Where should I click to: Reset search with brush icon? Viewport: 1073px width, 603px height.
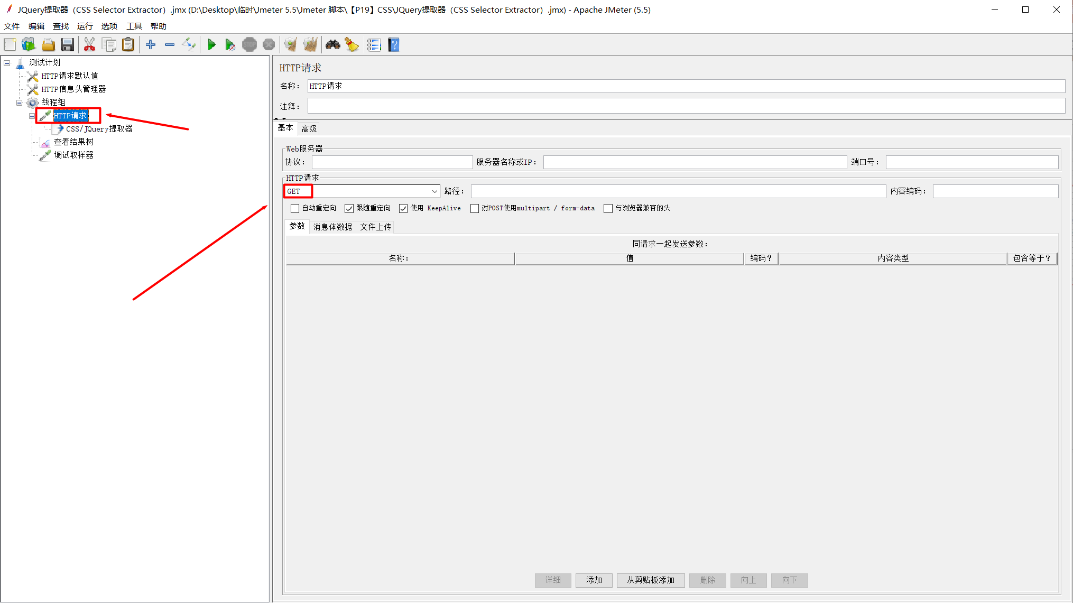click(x=352, y=45)
